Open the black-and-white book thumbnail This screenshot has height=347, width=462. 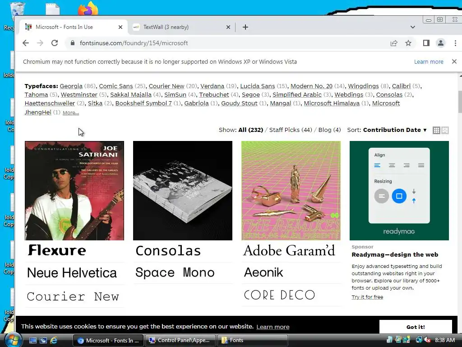pyautogui.click(x=183, y=191)
